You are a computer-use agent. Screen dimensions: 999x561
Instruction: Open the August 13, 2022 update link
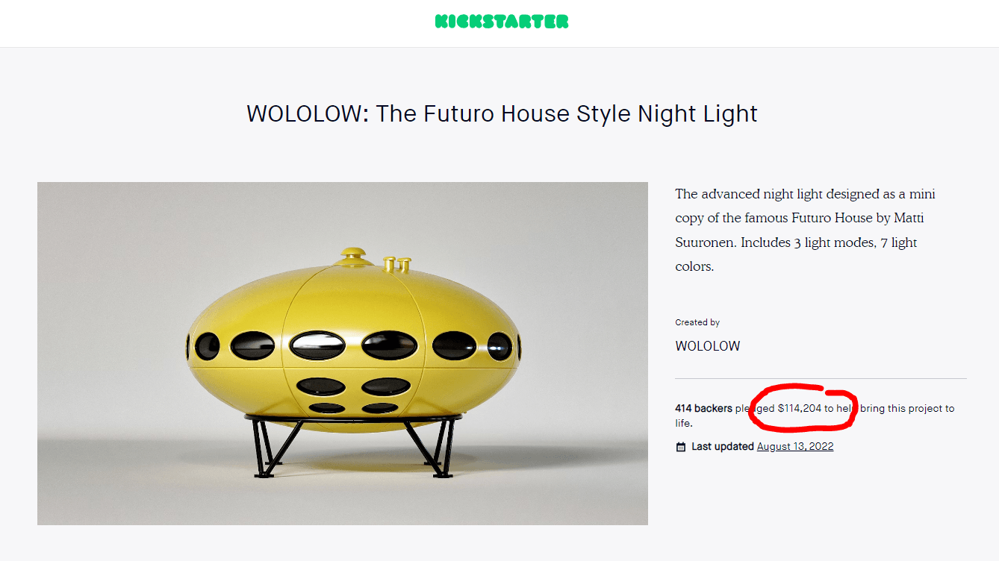(x=794, y=447)
